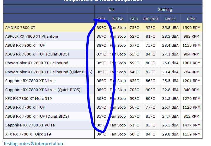Click the Gaming Noise column header
This screenshot has width=211, height=146.
tap(170, 19)
